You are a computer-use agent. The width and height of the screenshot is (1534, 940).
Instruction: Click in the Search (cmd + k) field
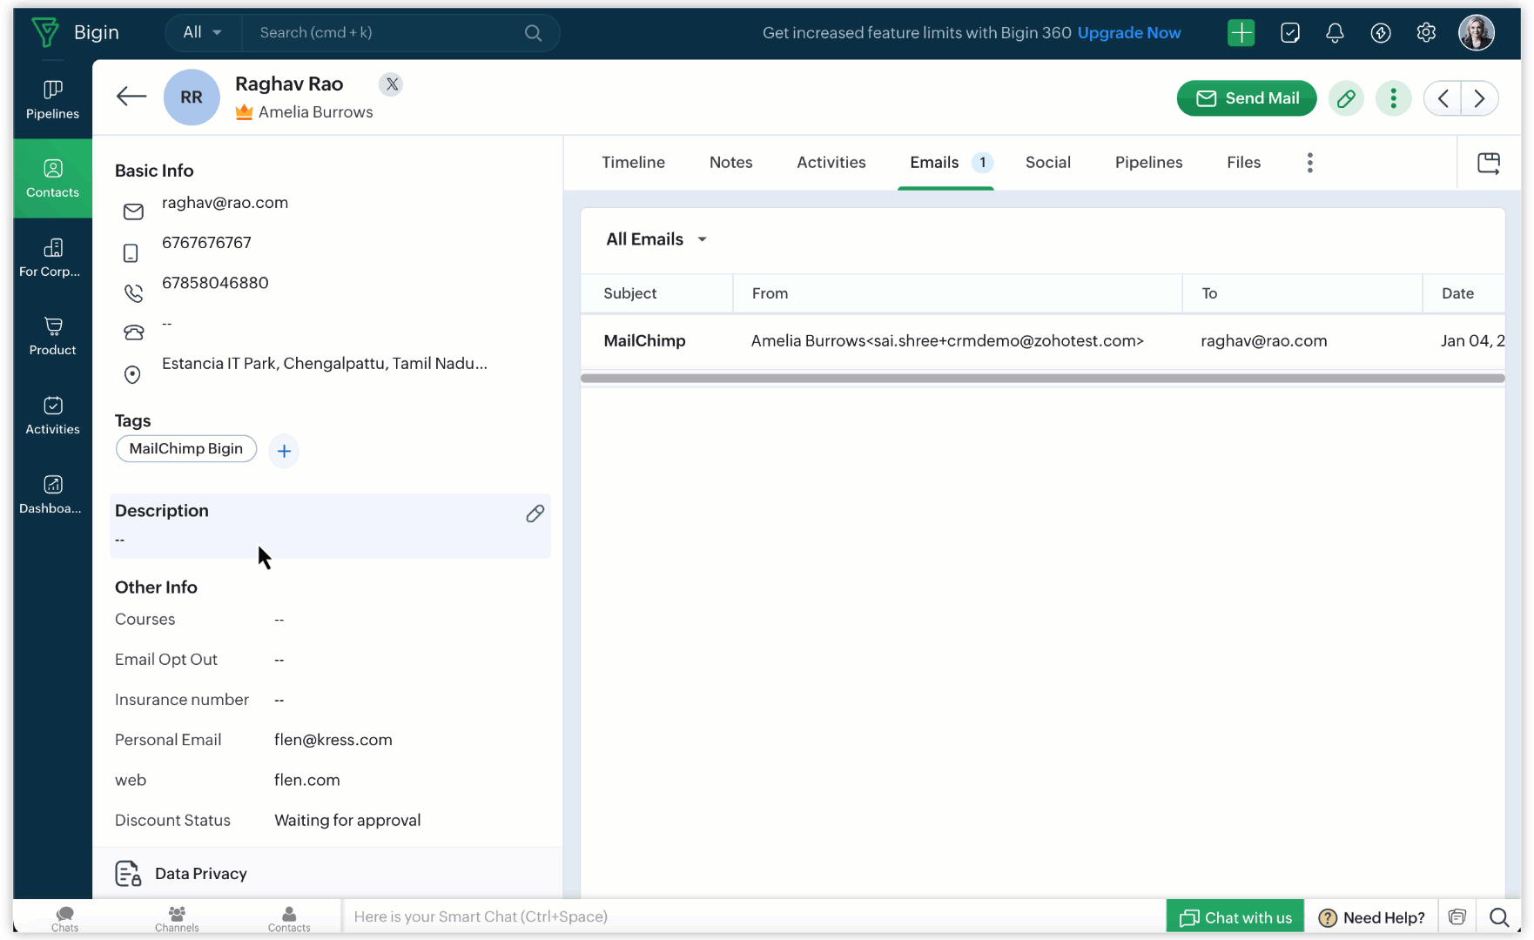coord(383,33)
